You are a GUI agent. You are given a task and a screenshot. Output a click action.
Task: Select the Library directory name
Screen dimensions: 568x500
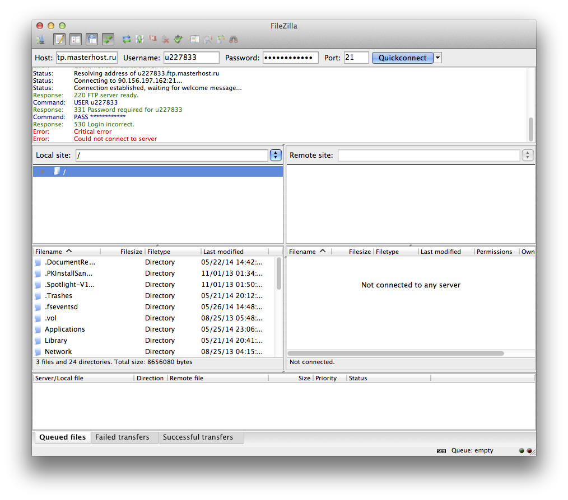(56, 341)
